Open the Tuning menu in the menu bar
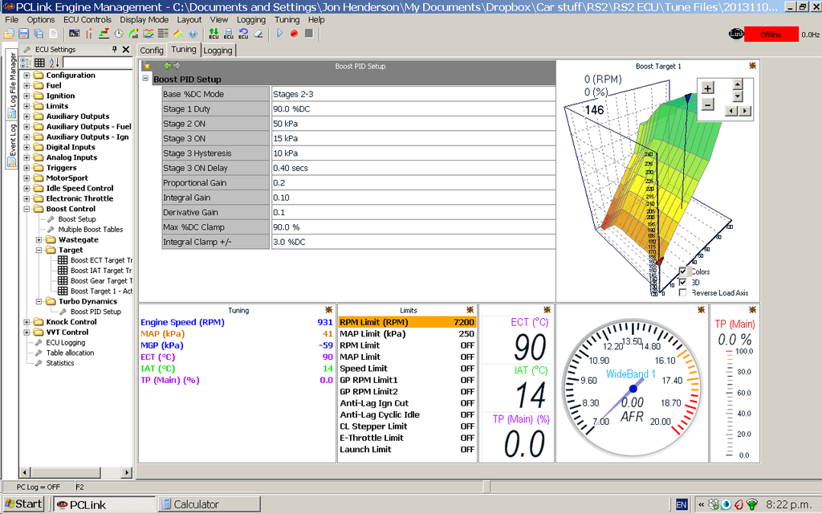This screenshot has width=822, height=514. 287,19
